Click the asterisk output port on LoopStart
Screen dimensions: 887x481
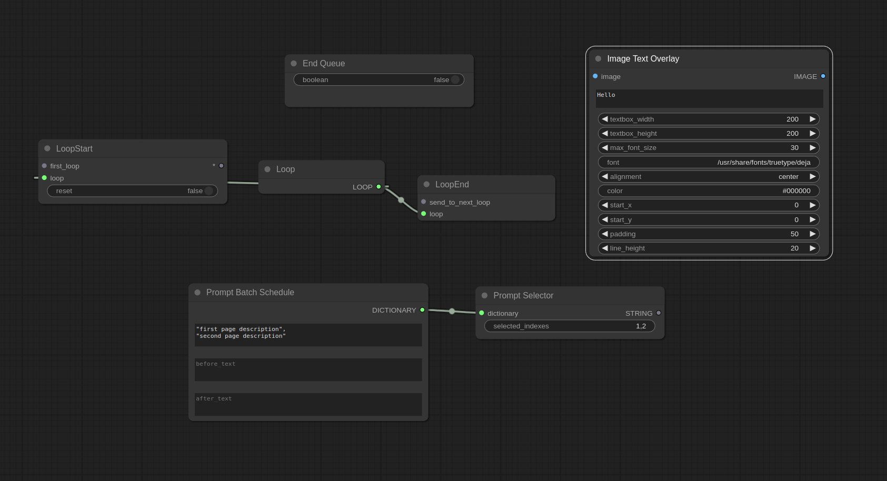coord(221,166)
